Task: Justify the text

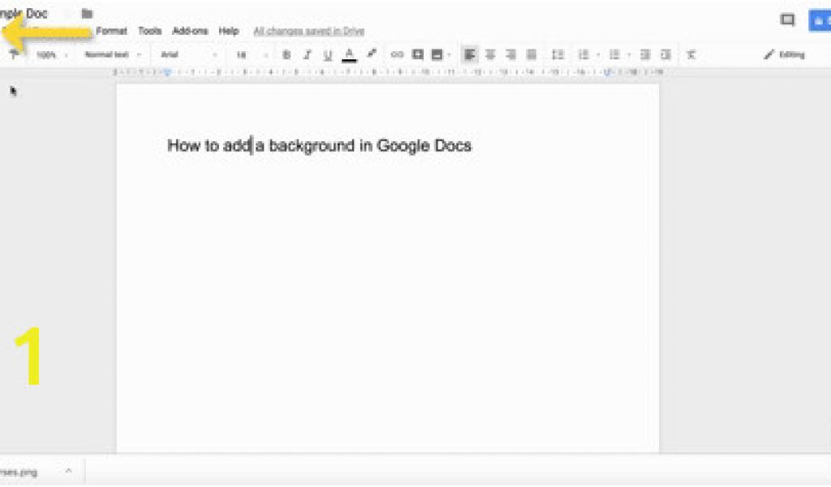Action: 532,54
